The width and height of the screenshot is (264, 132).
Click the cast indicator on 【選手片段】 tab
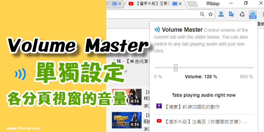[x=175, y=4]
